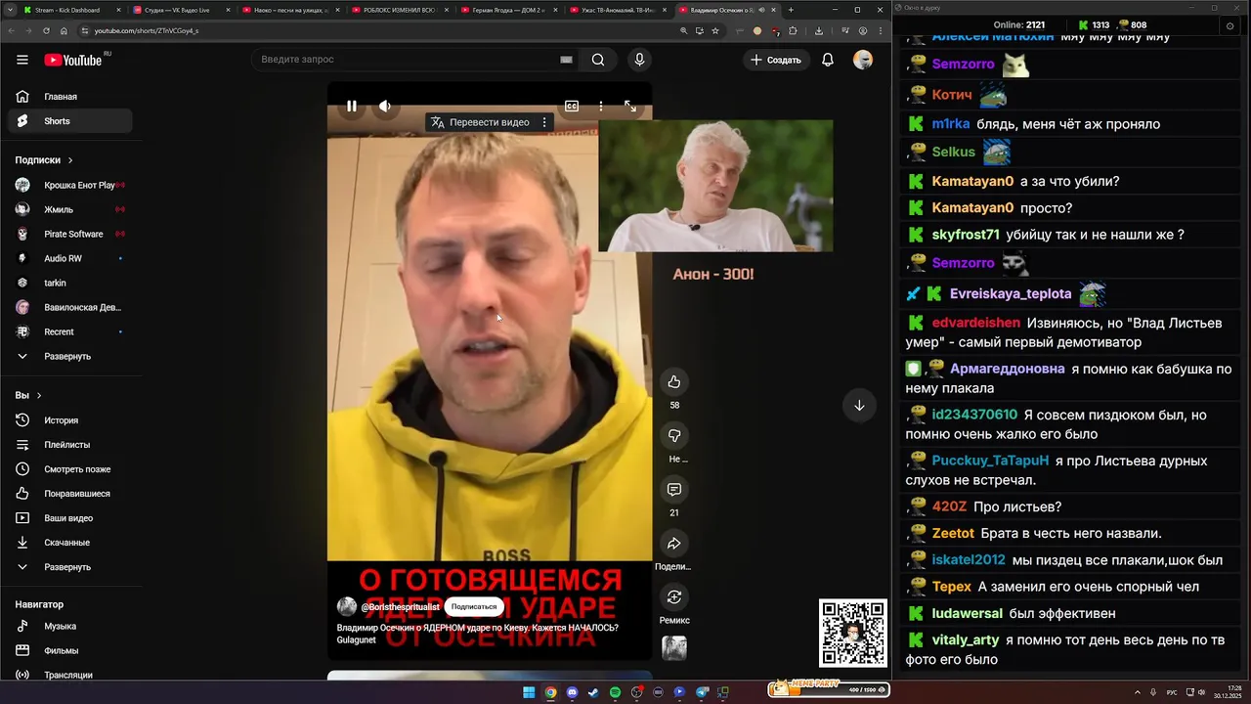The width and height of the screenshot is (1251, 704).
Task: Click the 'Создать' create button
Action: (776, 60)
